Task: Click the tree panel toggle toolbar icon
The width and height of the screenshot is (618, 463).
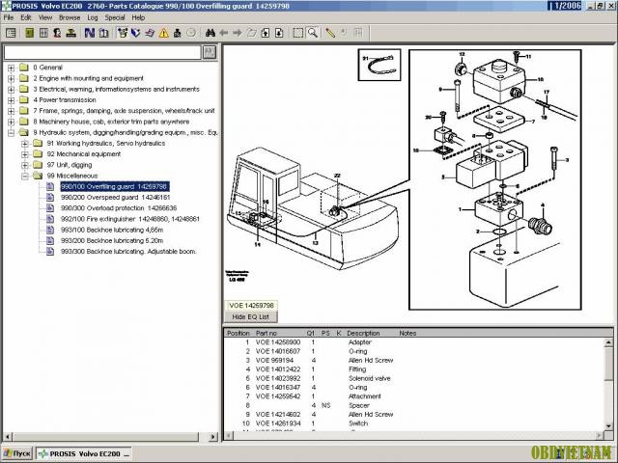Action: pyautogui.click(x=11, y=33)
